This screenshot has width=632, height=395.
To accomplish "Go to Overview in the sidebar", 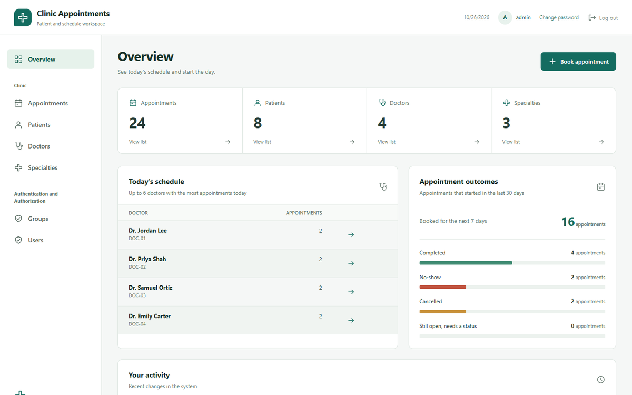I will click(51, 60).
